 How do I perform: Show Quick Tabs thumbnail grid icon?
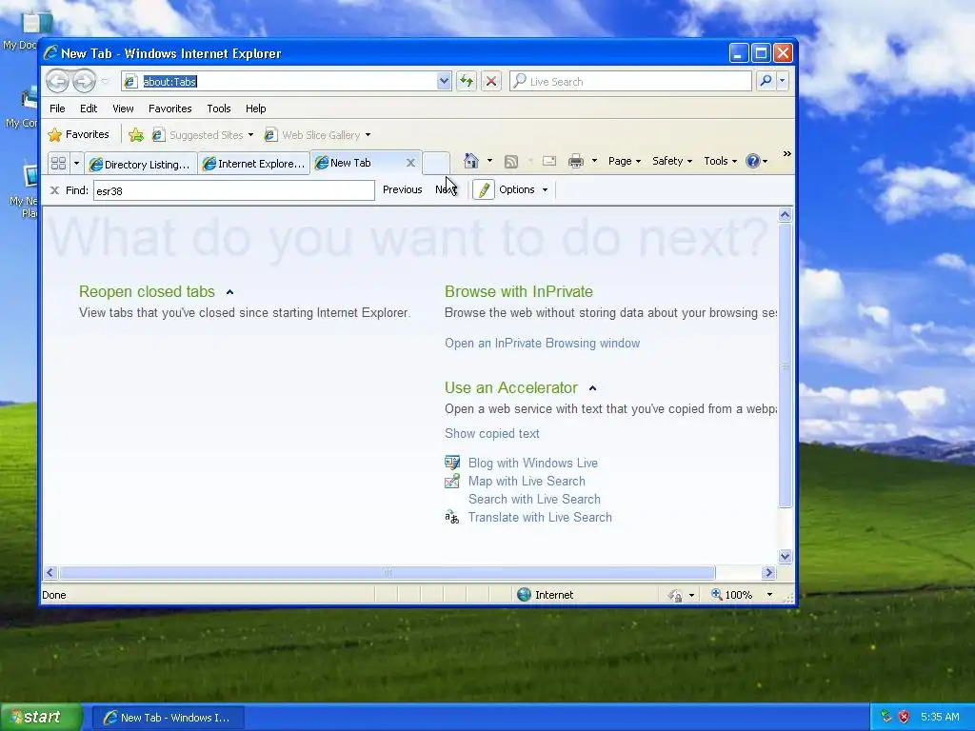point(58,164)
